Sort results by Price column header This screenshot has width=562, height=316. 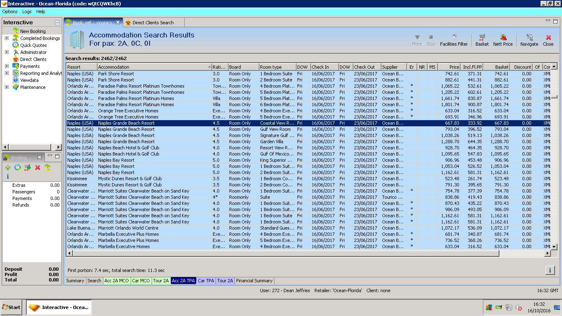[x=449, y=67]
